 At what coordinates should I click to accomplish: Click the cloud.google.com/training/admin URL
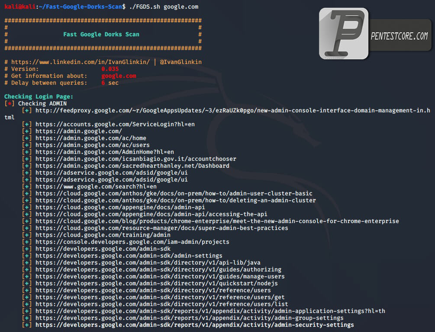pyautogui.click(x=103, y=235)
